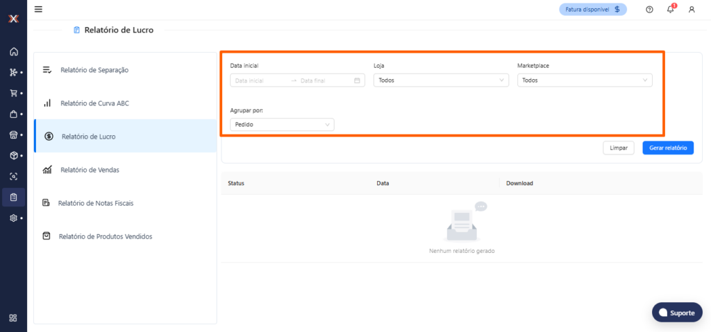Open the Agrupar por dropdown showing Pedido
The height and width of the screenshot is (332, 711).
pos(282,125)
